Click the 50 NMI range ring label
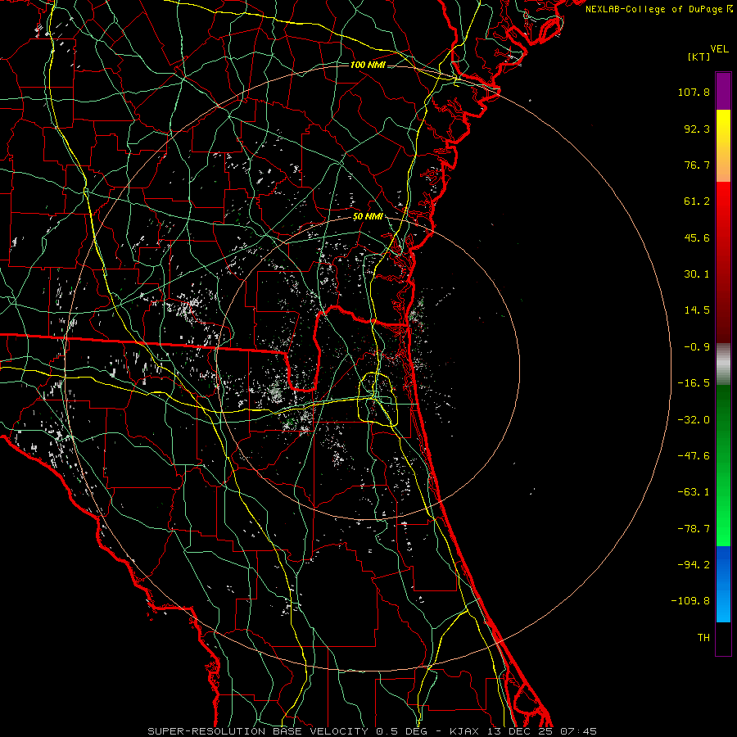Viewport: 737px width, 737px height. [x=368, y=217]
